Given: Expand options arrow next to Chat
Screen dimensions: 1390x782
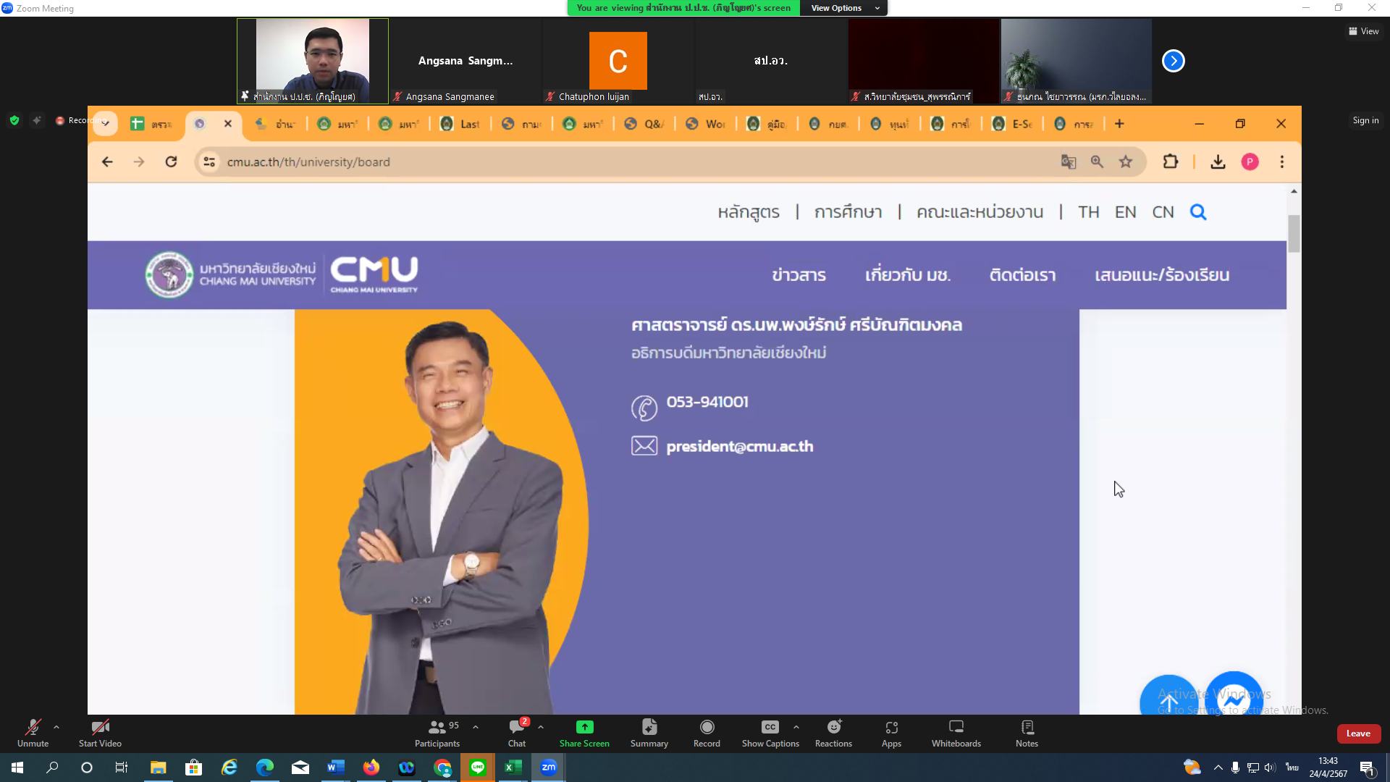Looking at the screenshot, I should click(541, 727).
